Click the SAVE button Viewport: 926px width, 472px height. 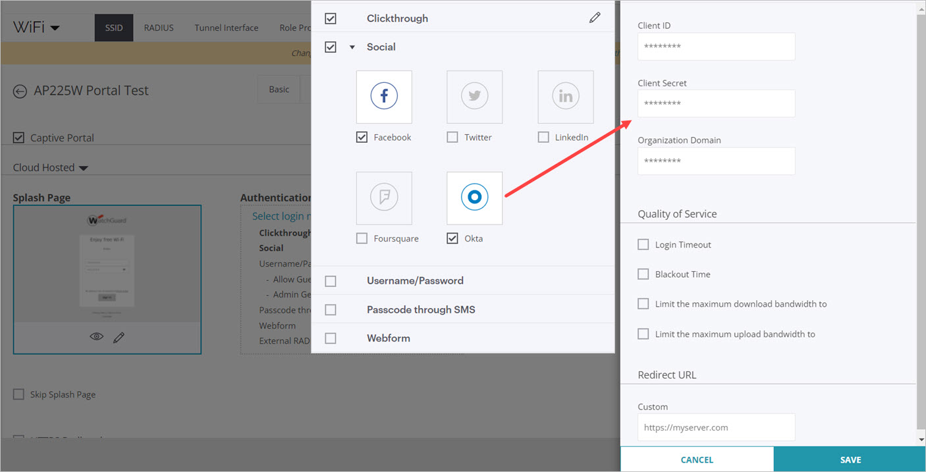coord(850,459)
